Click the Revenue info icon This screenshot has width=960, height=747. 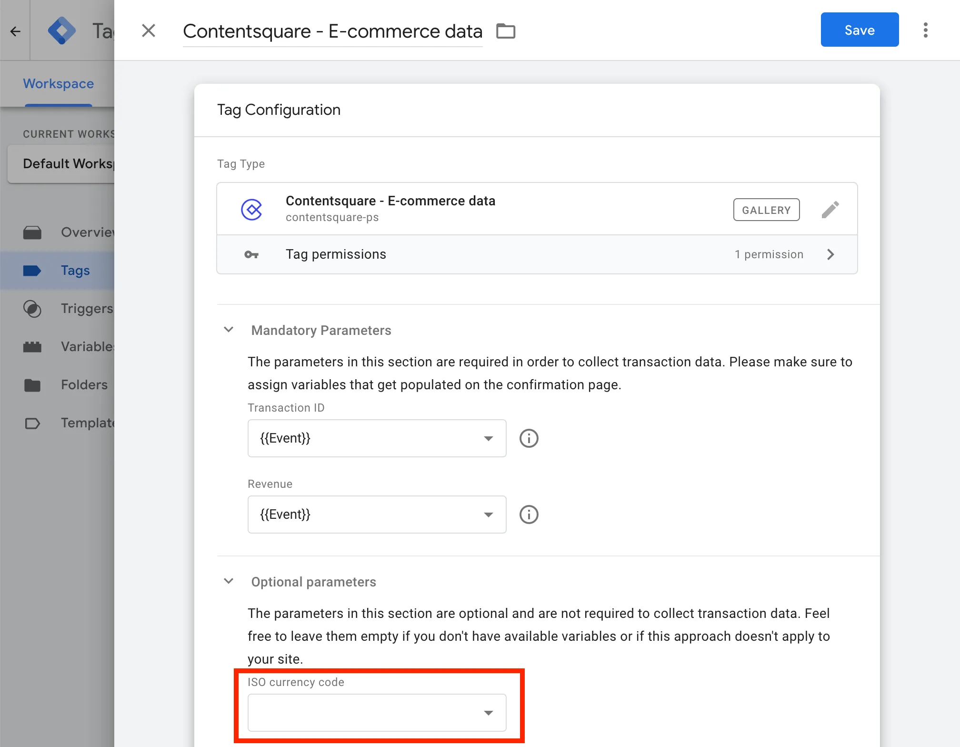coord(529,515)
